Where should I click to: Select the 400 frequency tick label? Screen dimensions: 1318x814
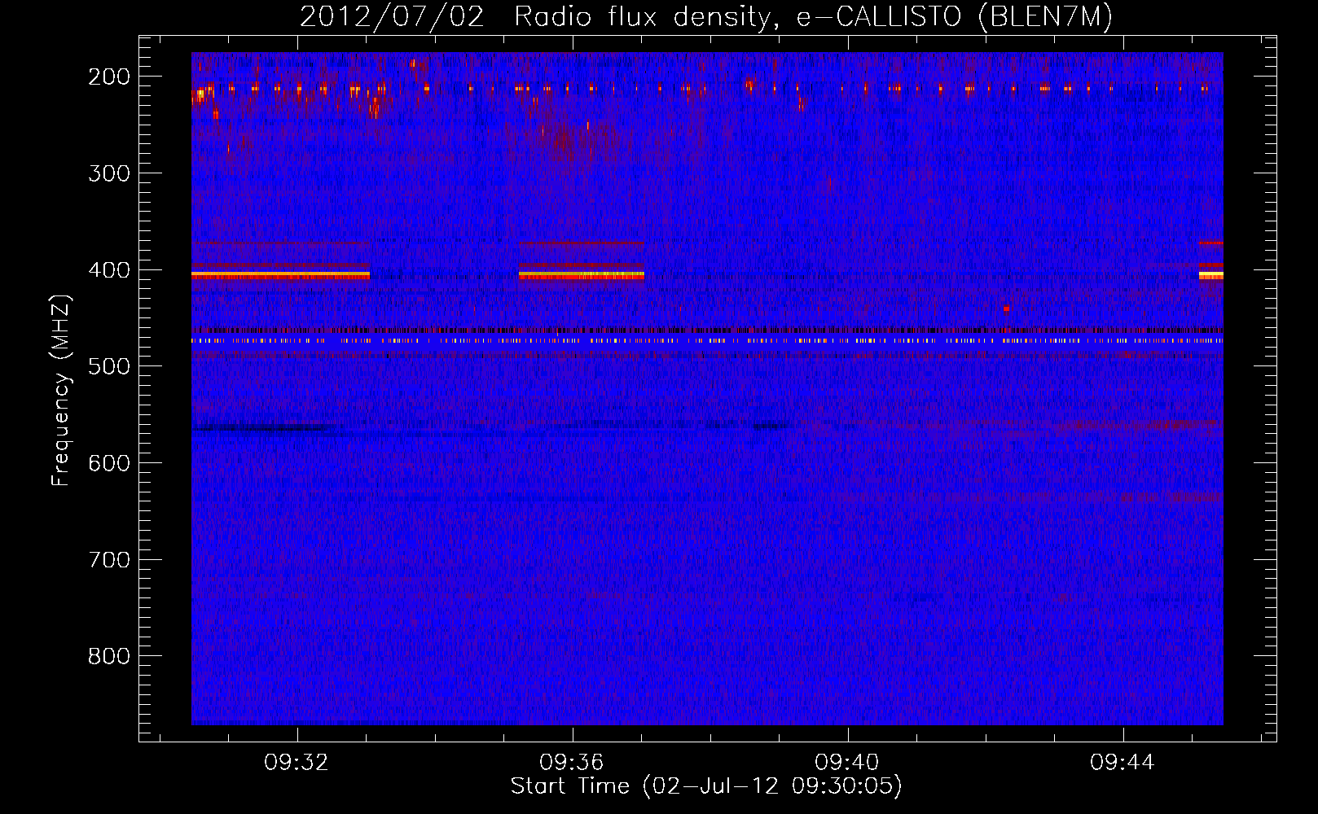109,270
